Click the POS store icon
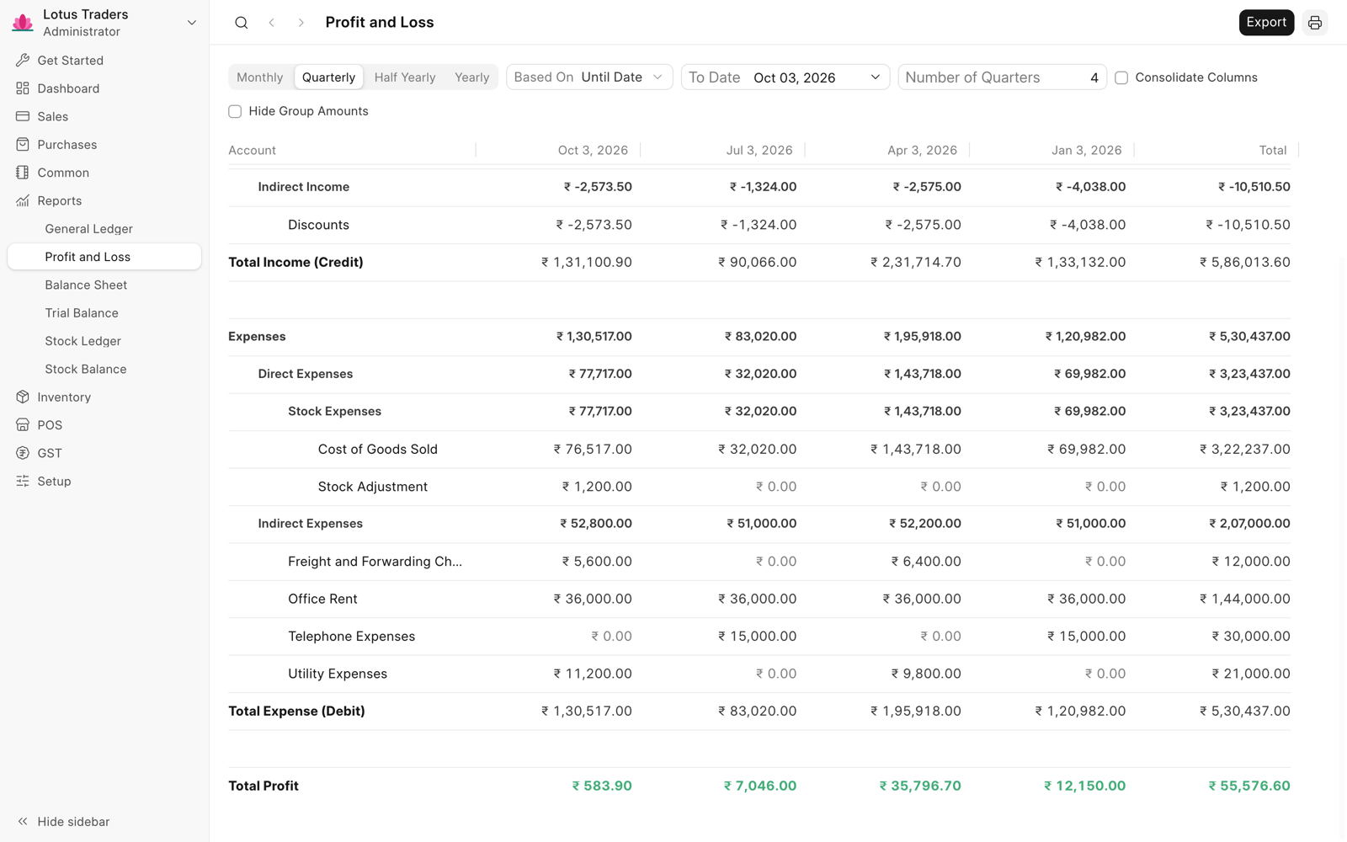Viewport: 1347px width, 842px height. coord(23,425)
